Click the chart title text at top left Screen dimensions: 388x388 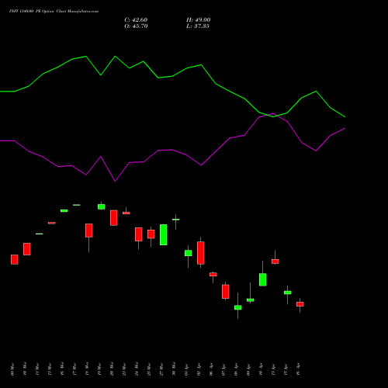coord(54,12)
